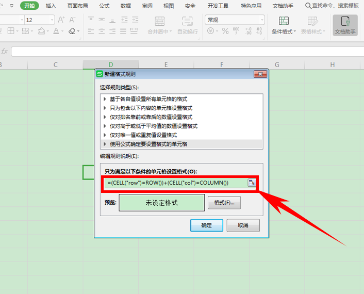Select rule 基于各自值设置所有单元格的格式
This screenshot has height=294, width=364.
pos(181,99)
